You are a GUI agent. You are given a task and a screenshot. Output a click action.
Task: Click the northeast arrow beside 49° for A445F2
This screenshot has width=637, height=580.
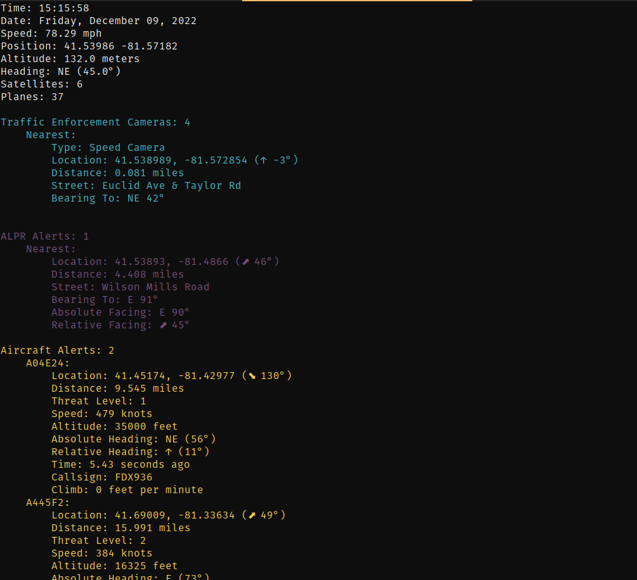[x=251, y=515]
